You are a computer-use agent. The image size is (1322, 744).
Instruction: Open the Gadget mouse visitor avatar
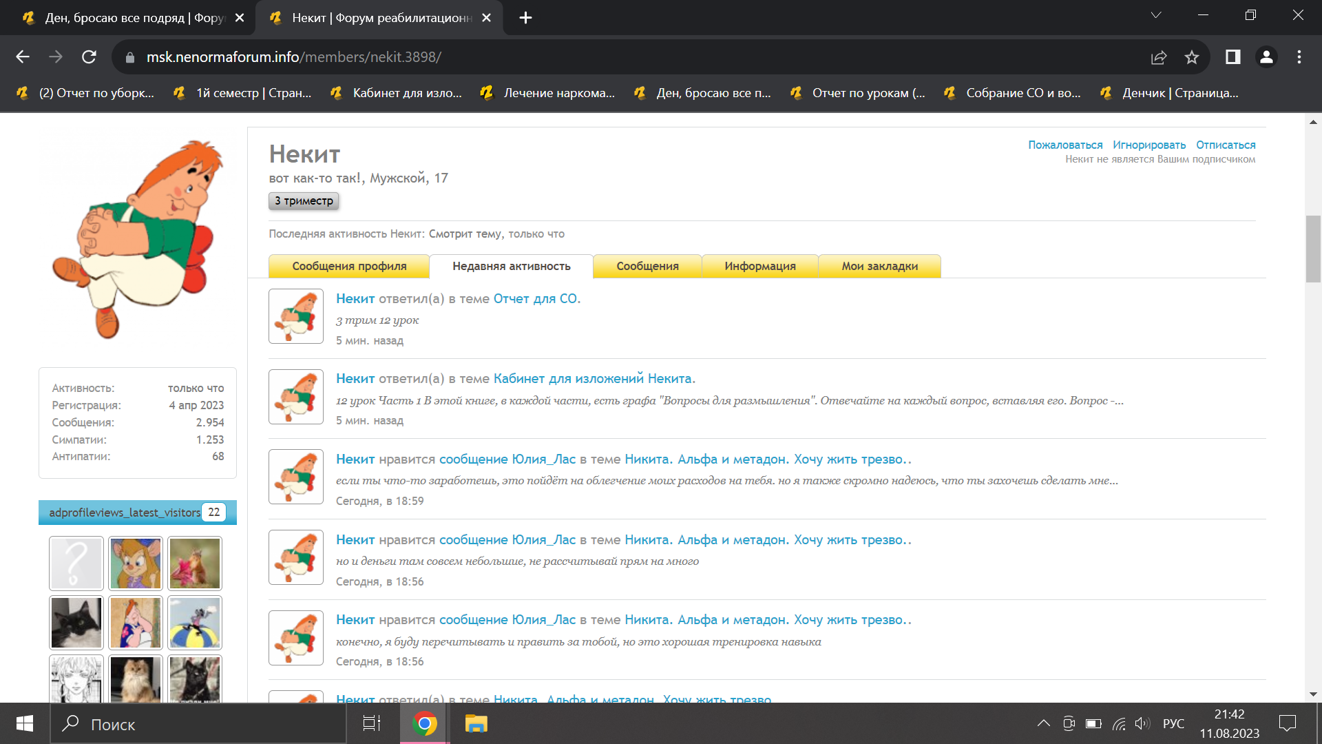click(136, 564)
